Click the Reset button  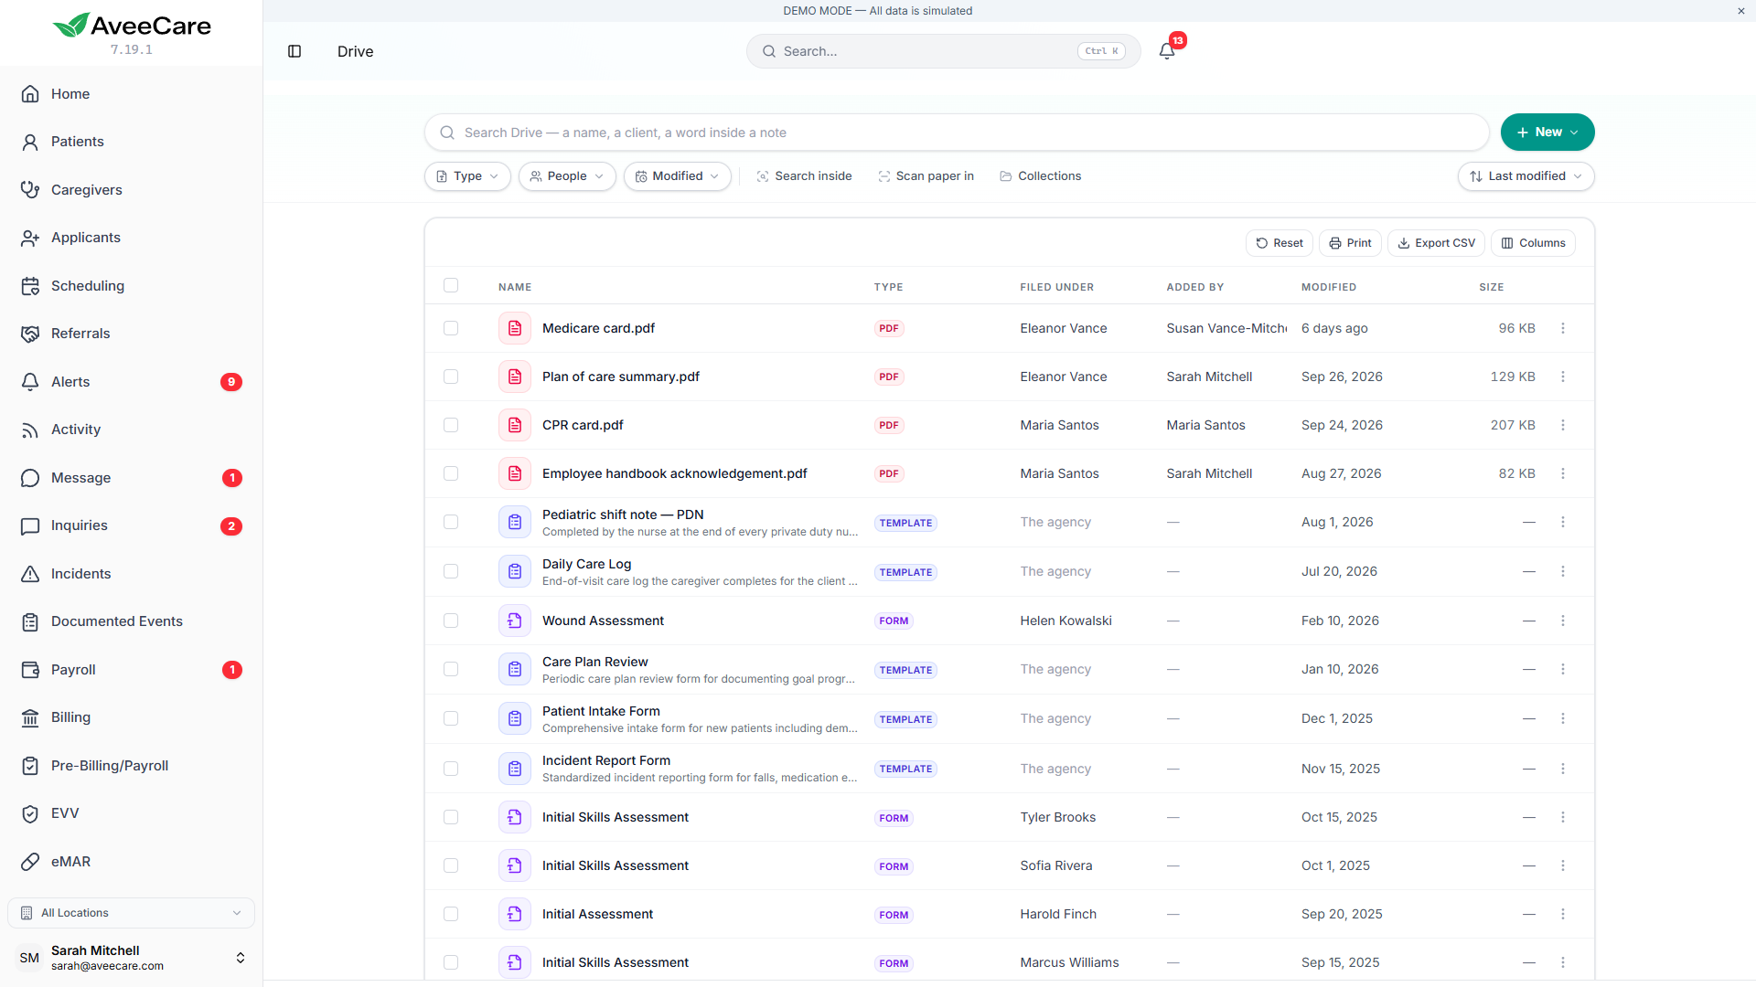tap(1280, 243)
